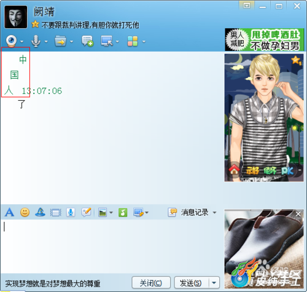Expand the send picture dropdown arrow
The height and width of the screenshot is (292, 307).
tap(111, 213)
